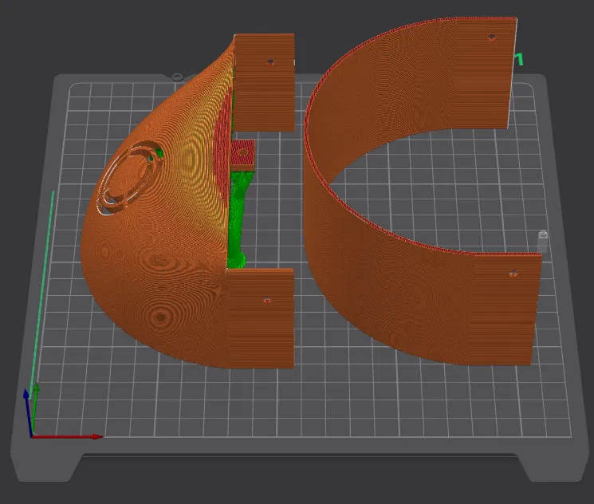The image size is (594, 504).
Task: Click the small grey nozzle marker on plate
Action: pos(542,241)
